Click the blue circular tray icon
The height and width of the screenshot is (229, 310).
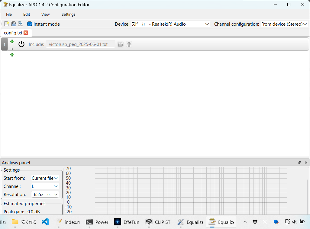[276, 222]
